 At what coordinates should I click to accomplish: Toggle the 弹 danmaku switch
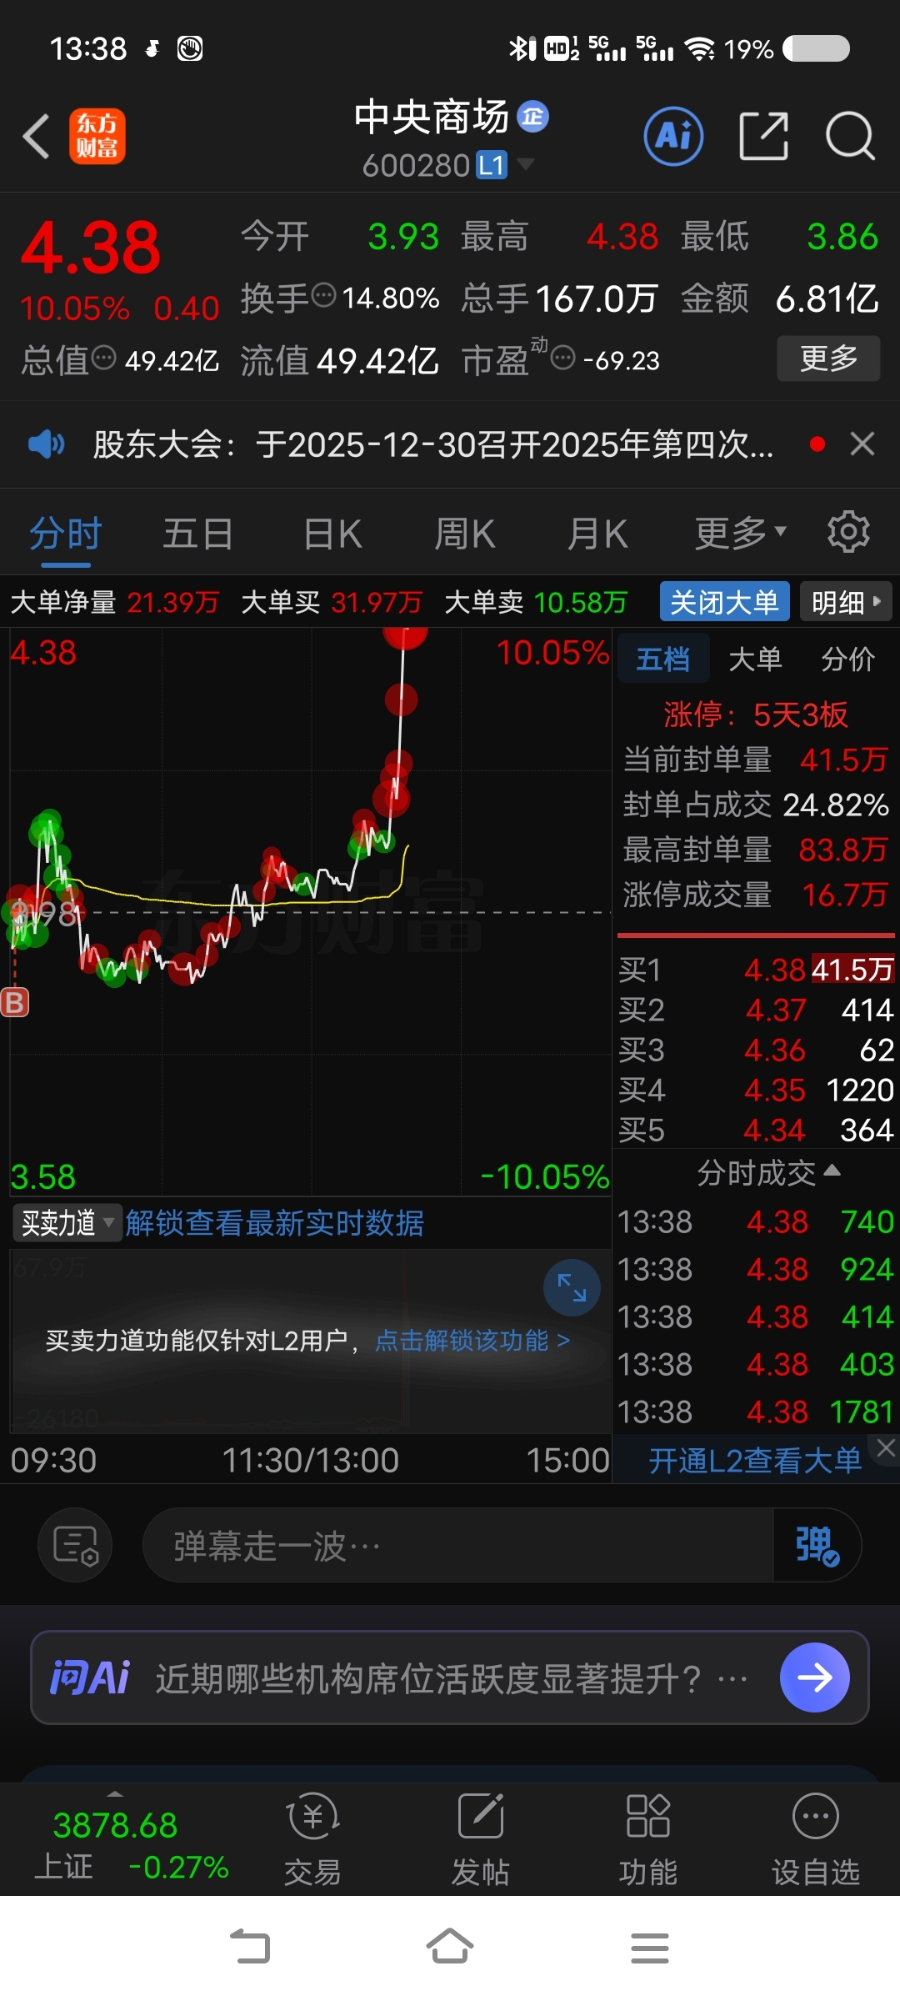click(x=817, y=1546)
